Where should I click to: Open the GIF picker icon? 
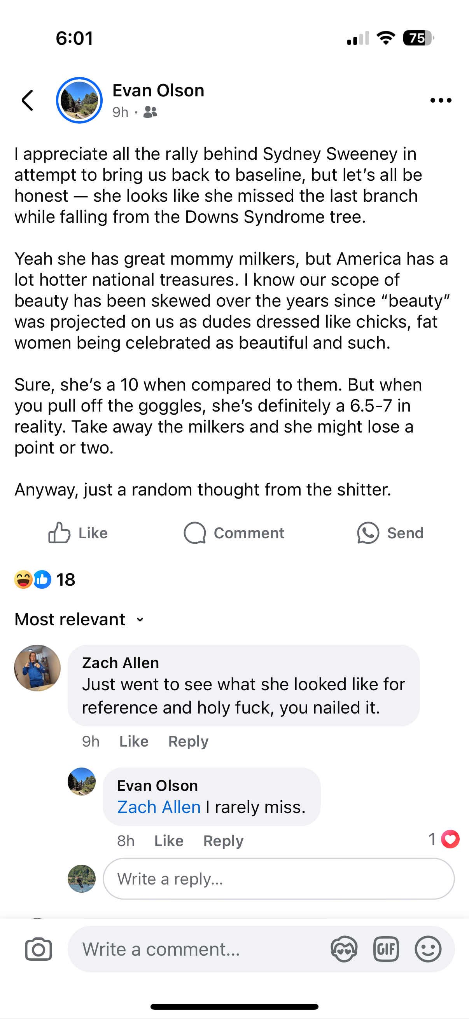point(386,949)
